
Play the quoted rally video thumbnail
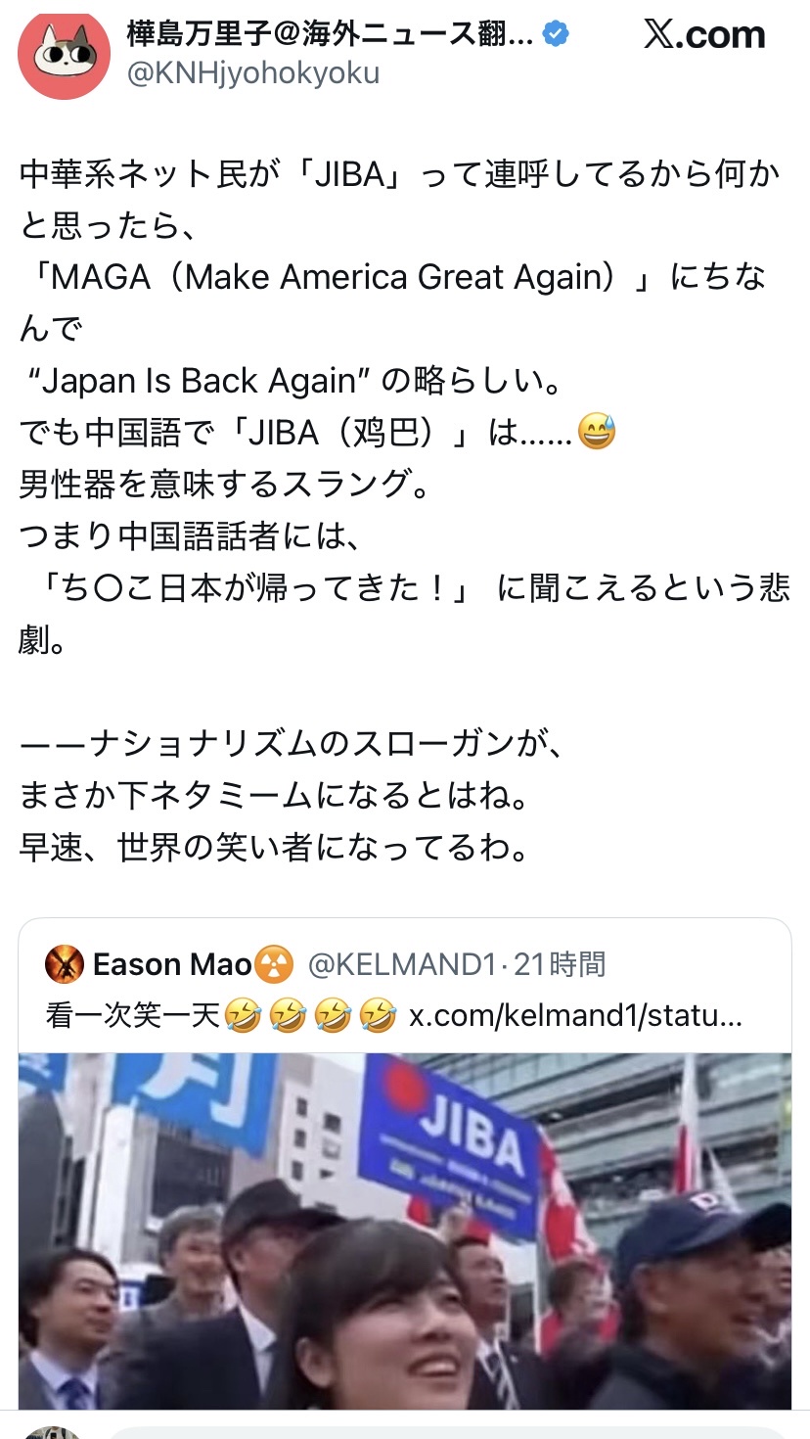(405, 1230)
